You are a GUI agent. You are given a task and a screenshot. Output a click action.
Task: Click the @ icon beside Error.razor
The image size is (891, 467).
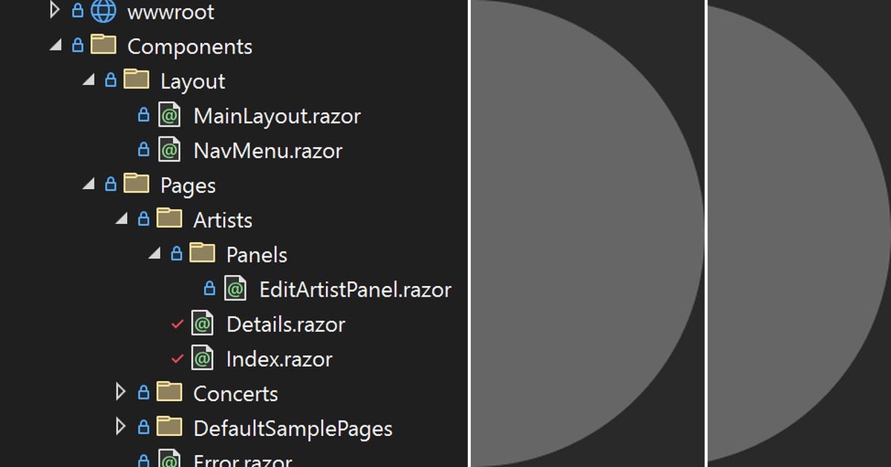[x=169, y=460]
